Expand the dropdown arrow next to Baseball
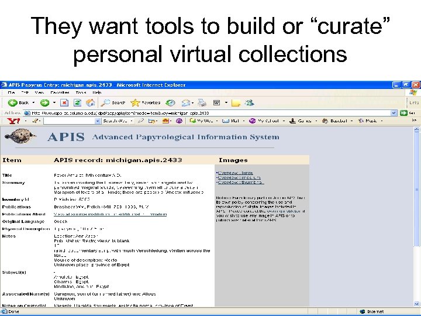The image size is (421, 316). pyautogui.click(x=352, y=121)
